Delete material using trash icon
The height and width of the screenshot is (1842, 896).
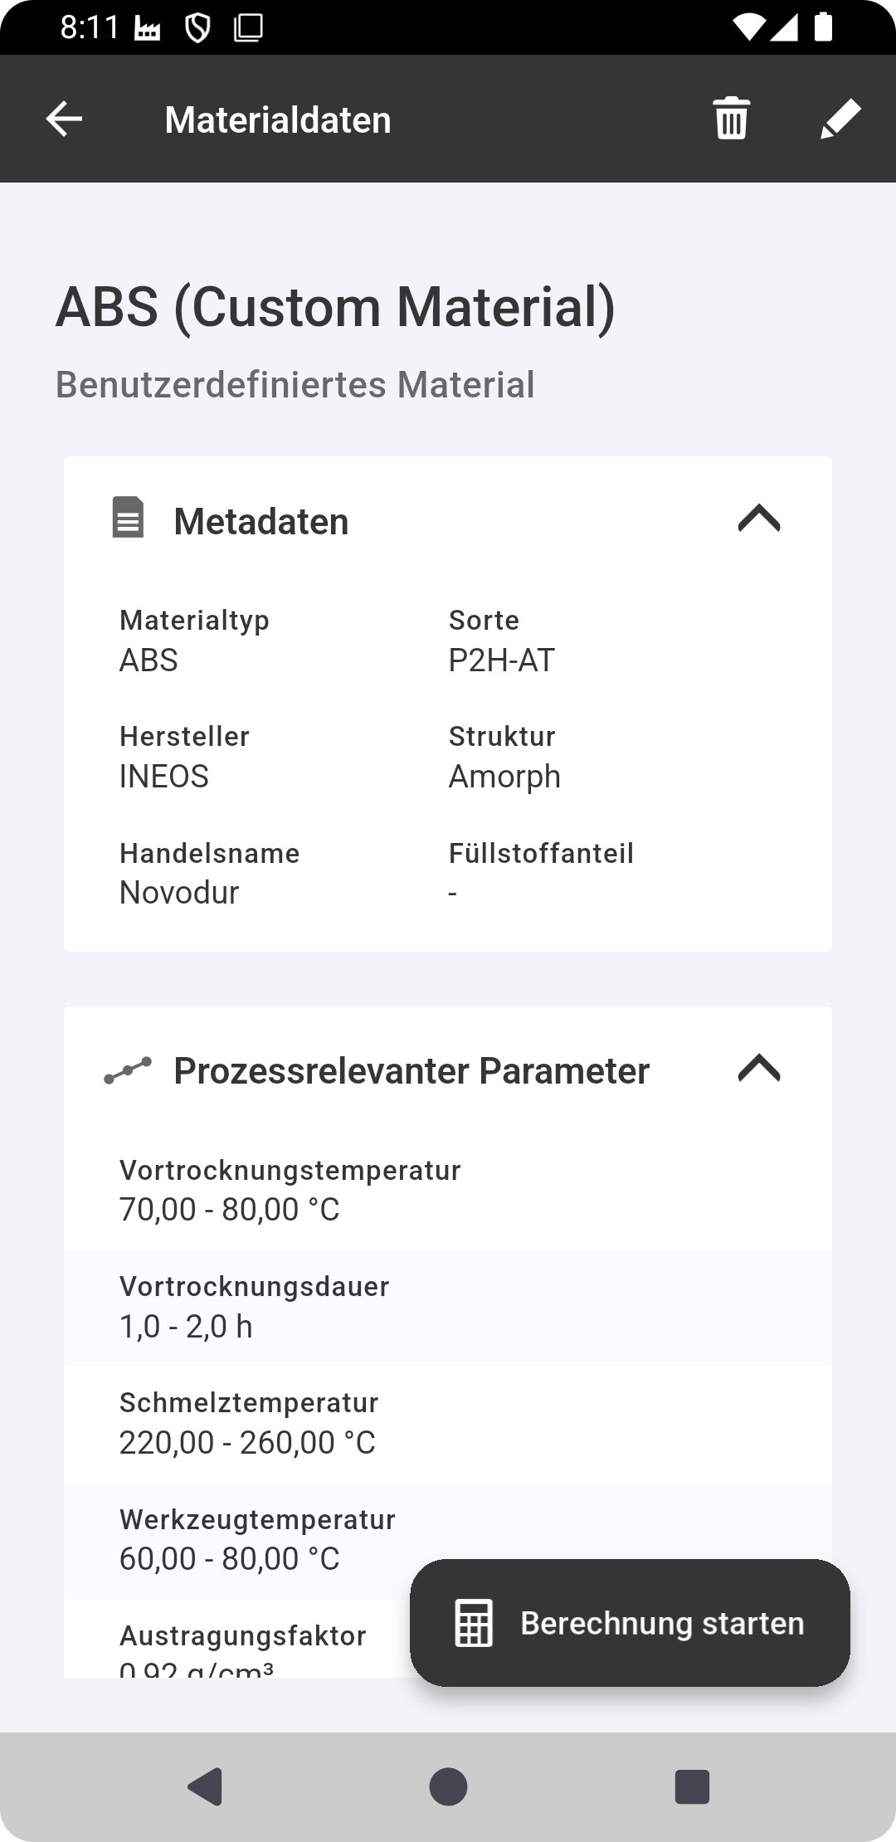click(731, 119)
